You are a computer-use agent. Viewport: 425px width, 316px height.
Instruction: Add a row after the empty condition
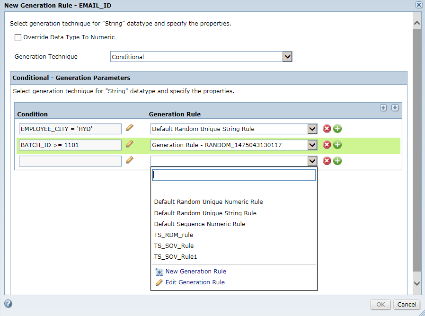coord(337,161)
